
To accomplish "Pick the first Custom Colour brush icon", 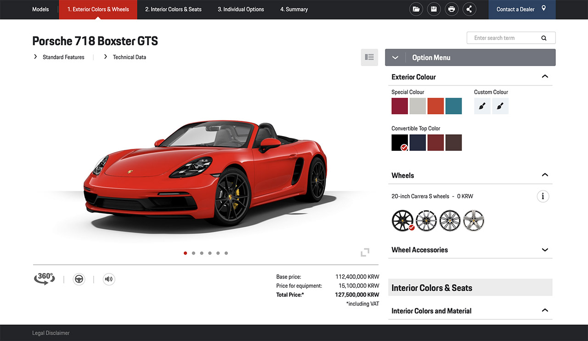I will tap(482, 106).
